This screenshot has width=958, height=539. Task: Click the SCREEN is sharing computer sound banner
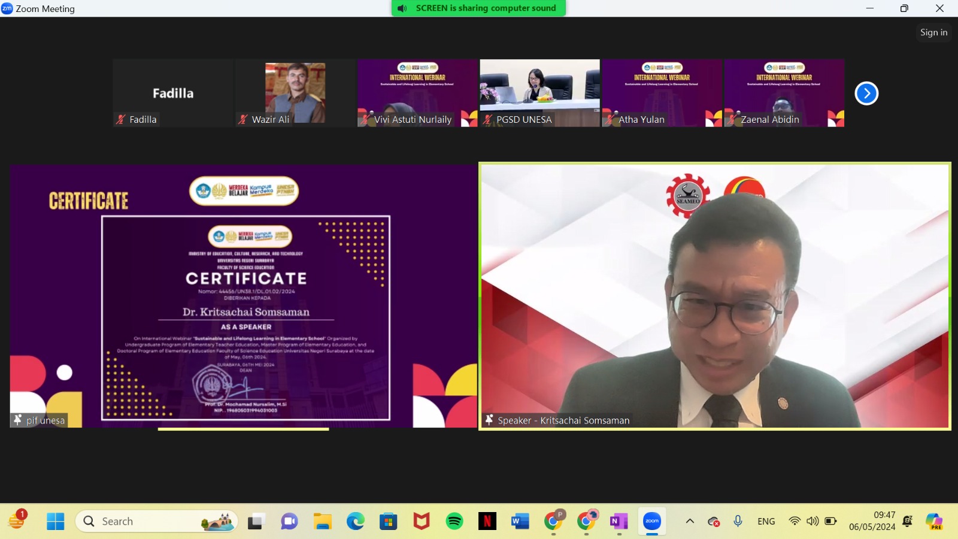click(x=478, y=8)
